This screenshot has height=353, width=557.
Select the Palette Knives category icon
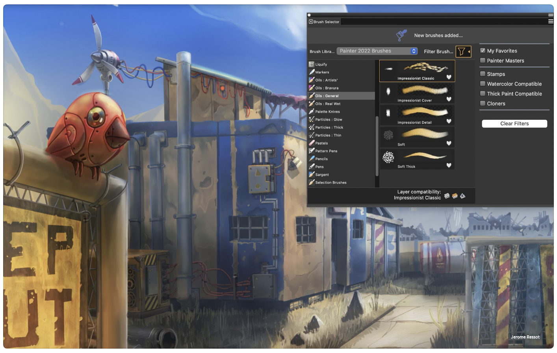click(x=312, y=111)
